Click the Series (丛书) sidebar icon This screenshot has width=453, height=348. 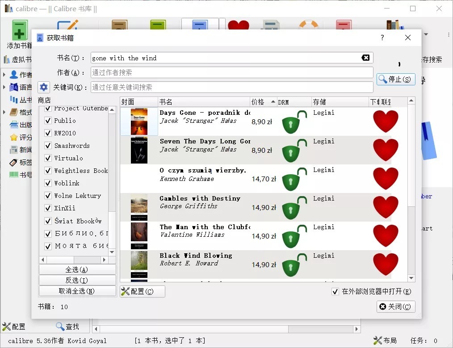point(13,100)
